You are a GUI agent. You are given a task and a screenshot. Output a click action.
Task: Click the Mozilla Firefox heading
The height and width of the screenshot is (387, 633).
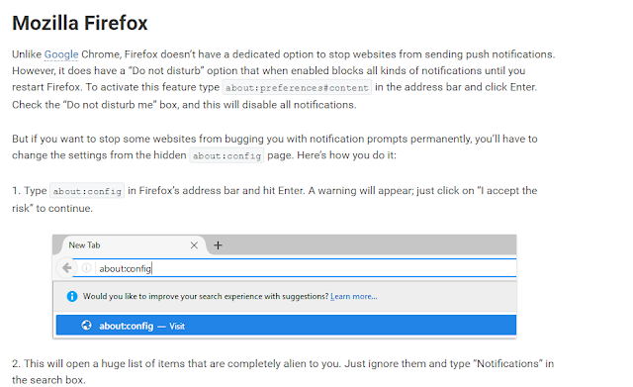pos(80,23)
